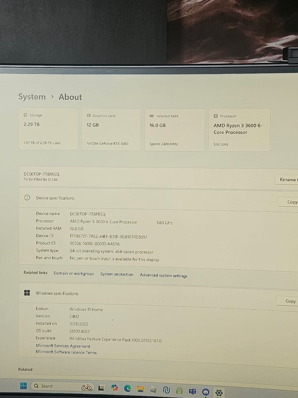
Task: Launch Copilot from the taskbar
Action: click(114, 388)
